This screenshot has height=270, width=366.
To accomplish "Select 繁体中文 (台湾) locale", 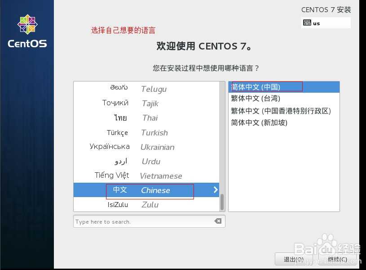I will point(284,99).
